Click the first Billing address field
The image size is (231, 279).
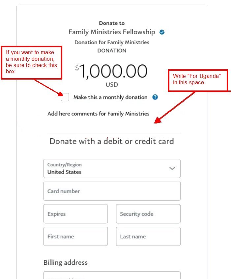coord(112,275)
